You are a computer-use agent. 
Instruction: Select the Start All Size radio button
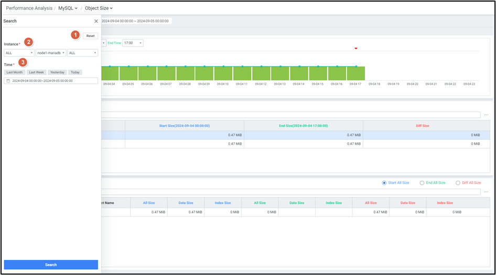385,183
